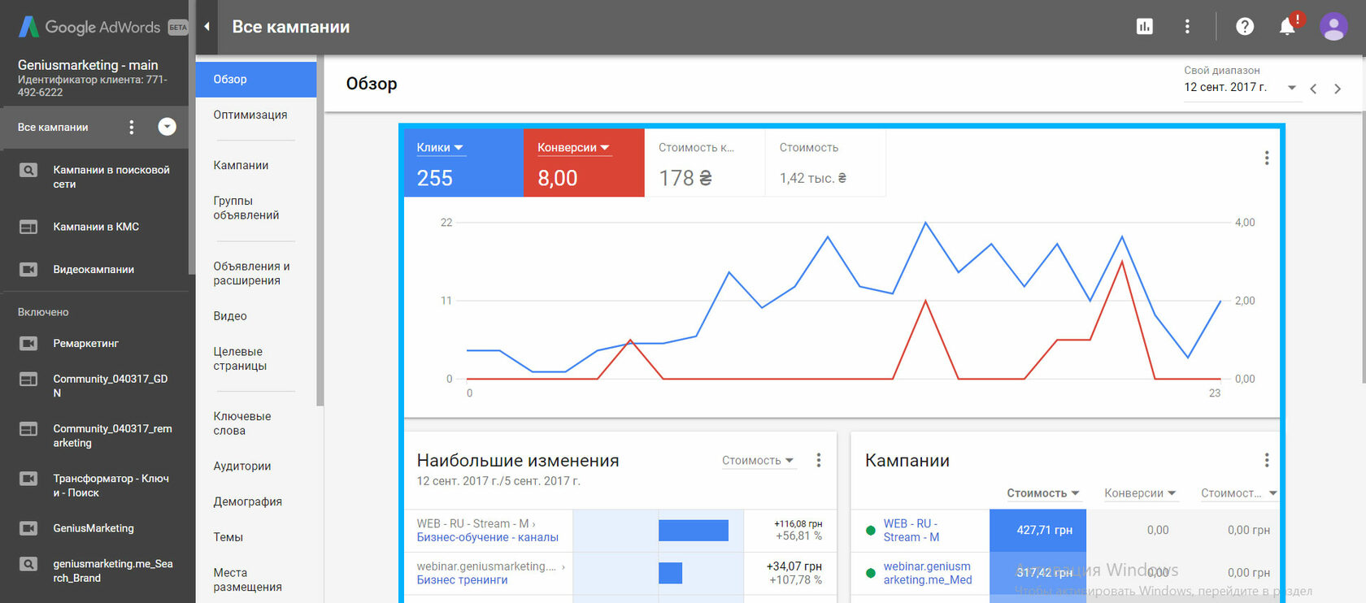Click geniusmarketing.me_Search_Brand search icon
Screen dimensions: 1366x603
[28, 564]
